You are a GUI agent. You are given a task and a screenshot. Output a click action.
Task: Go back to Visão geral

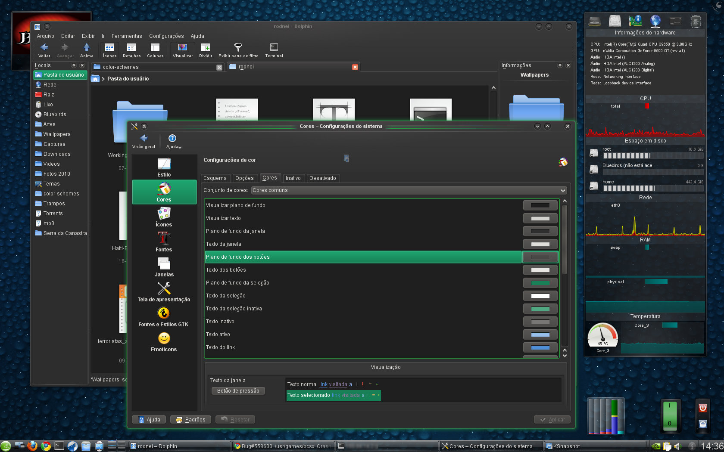(x=144, y=141)
